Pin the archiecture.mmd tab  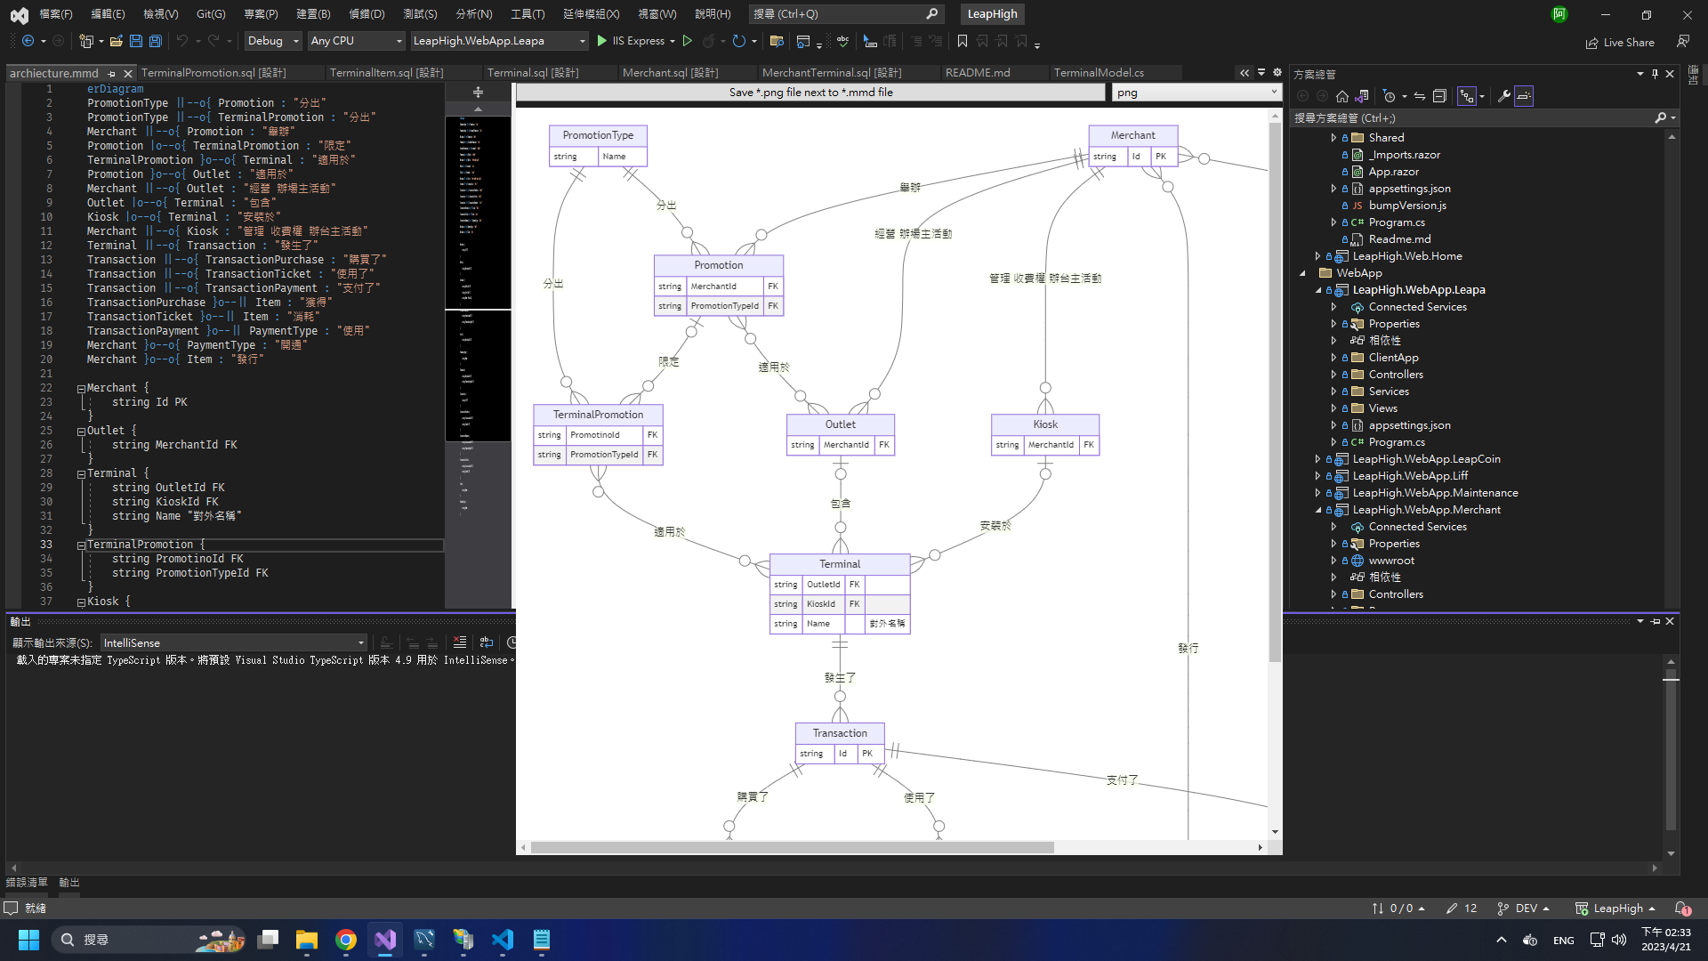coord(111,74)
